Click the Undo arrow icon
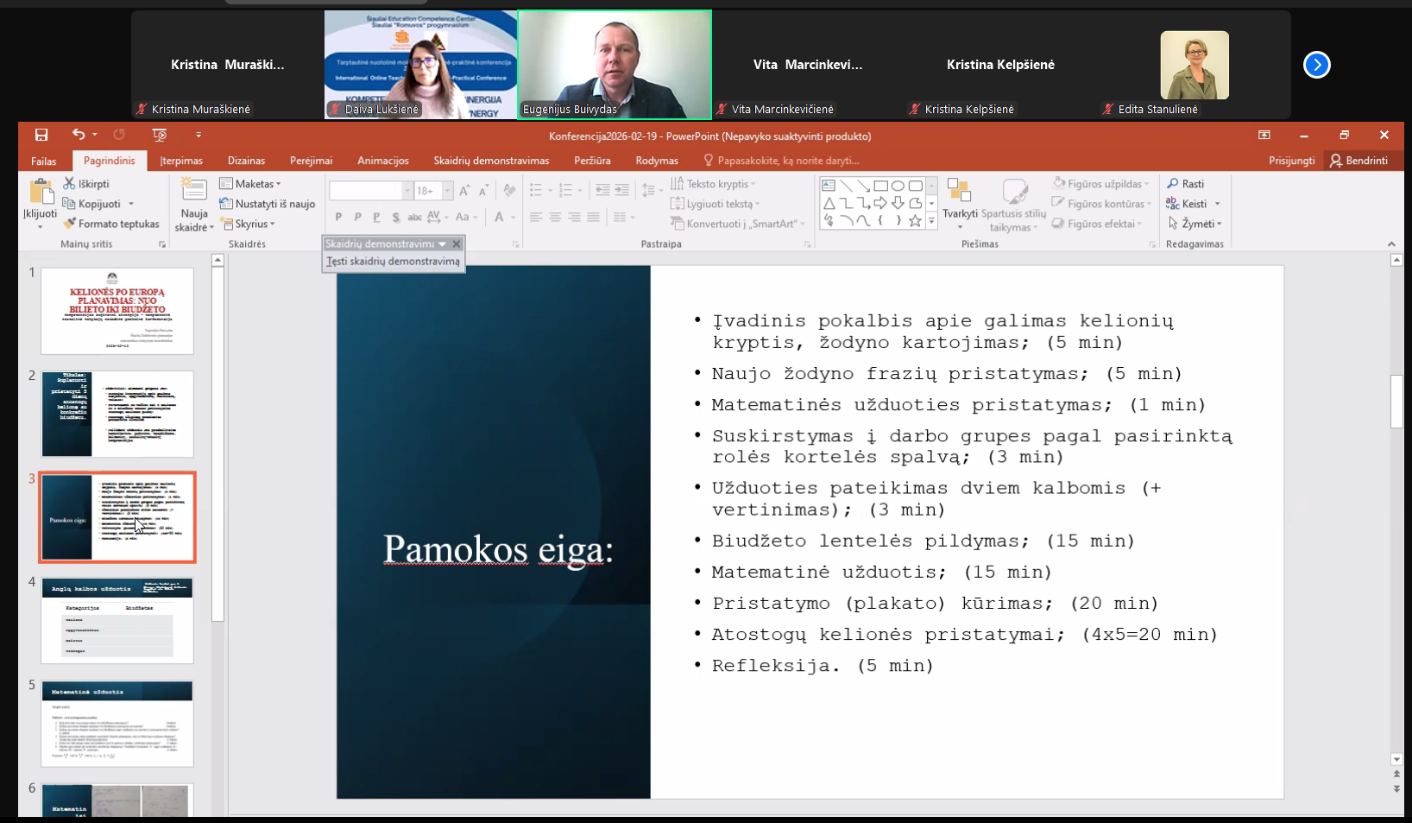The height and width of the screenshot is (823, 1412). click(x=79, y=135)
